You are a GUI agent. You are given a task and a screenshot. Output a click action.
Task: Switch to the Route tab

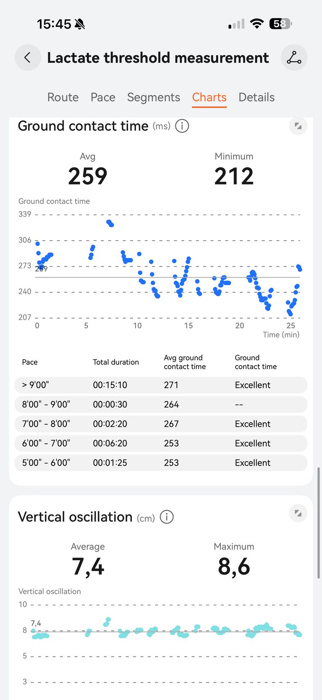click(63, 97)
